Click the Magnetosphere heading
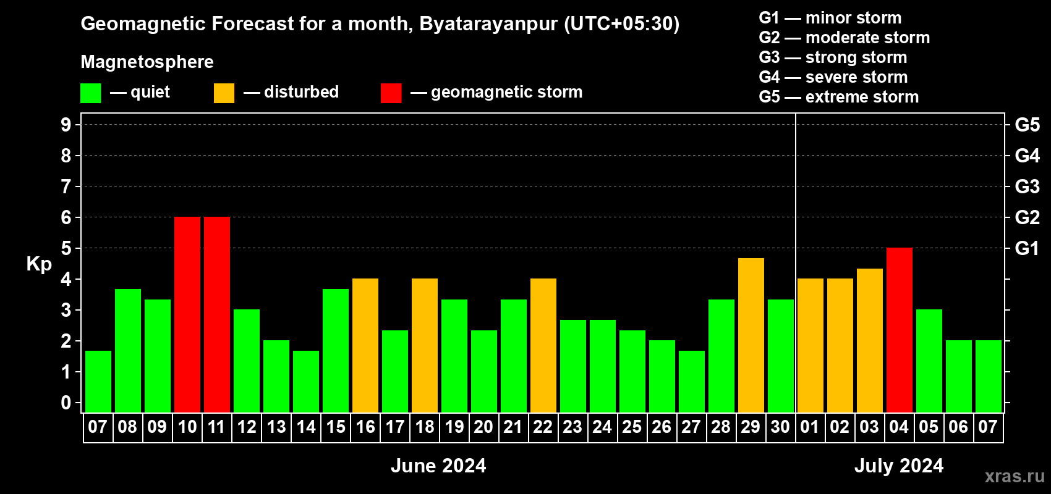1051x494 pixels. click(147, 62)
